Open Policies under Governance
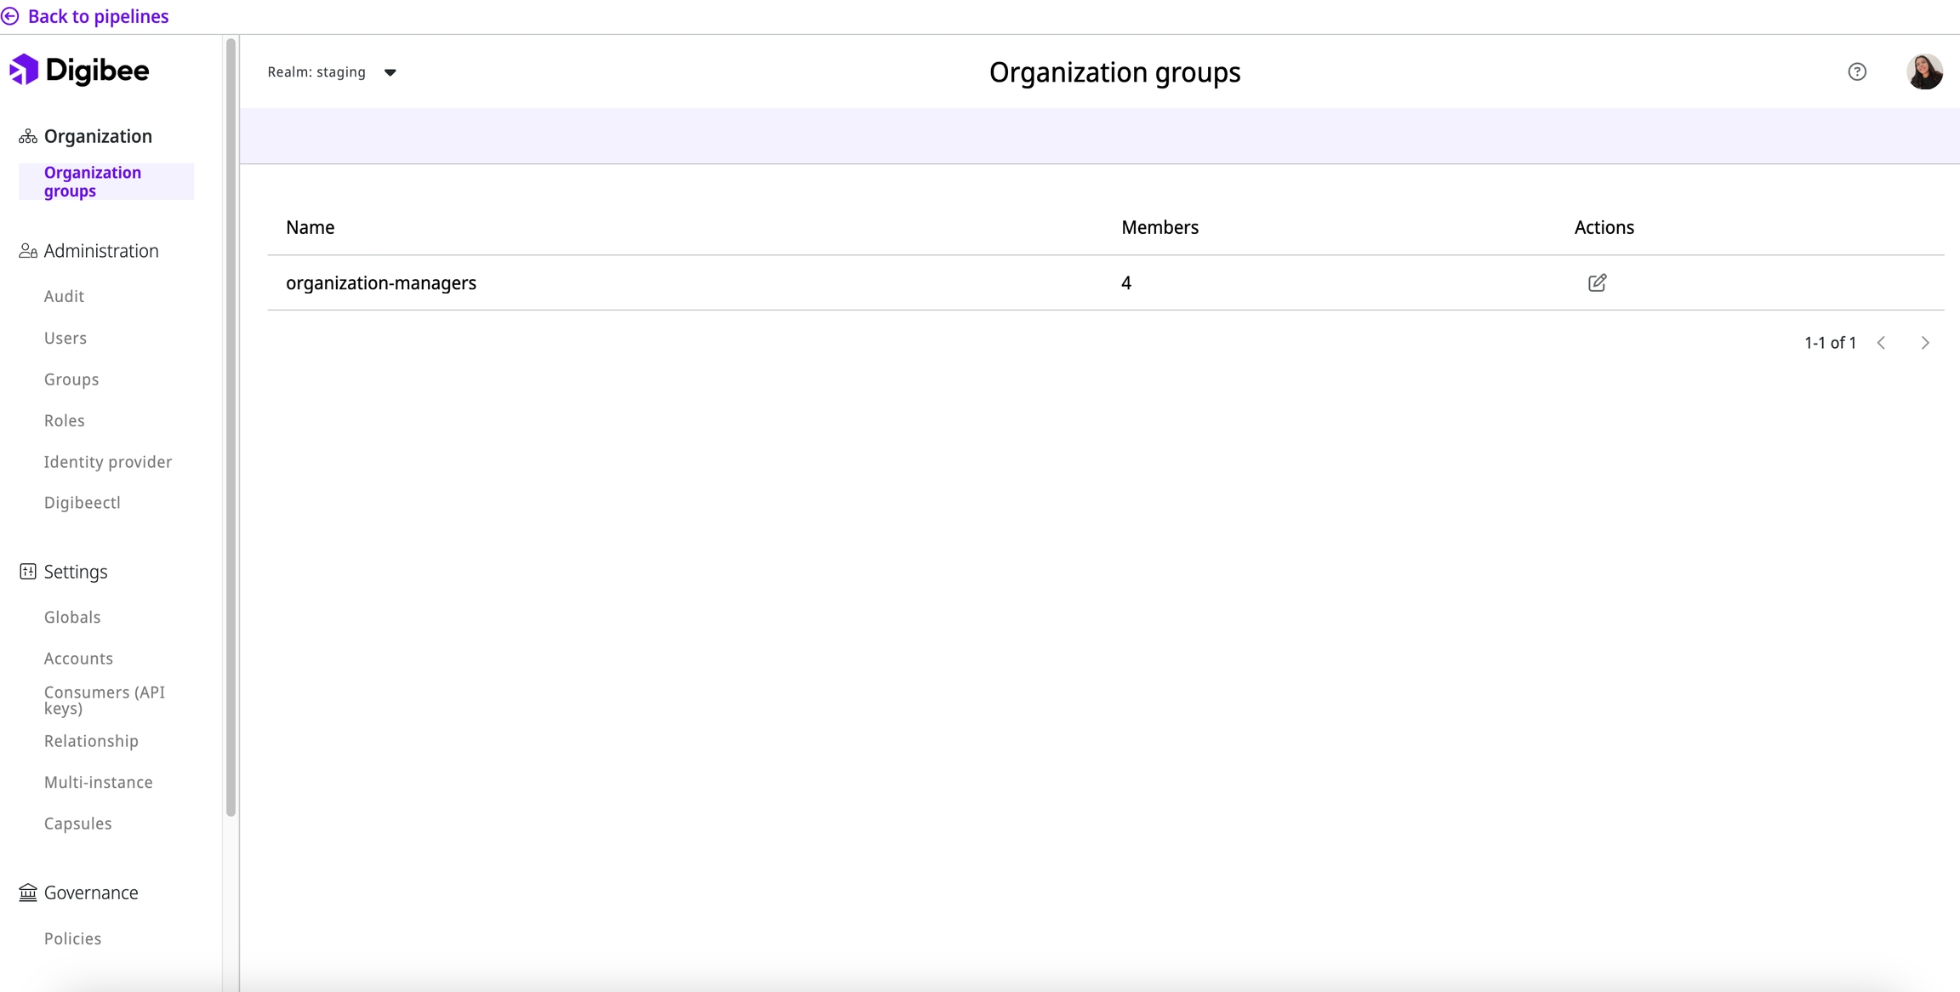The width and height of the screenshot is (1960, 992). coord(72,938)
